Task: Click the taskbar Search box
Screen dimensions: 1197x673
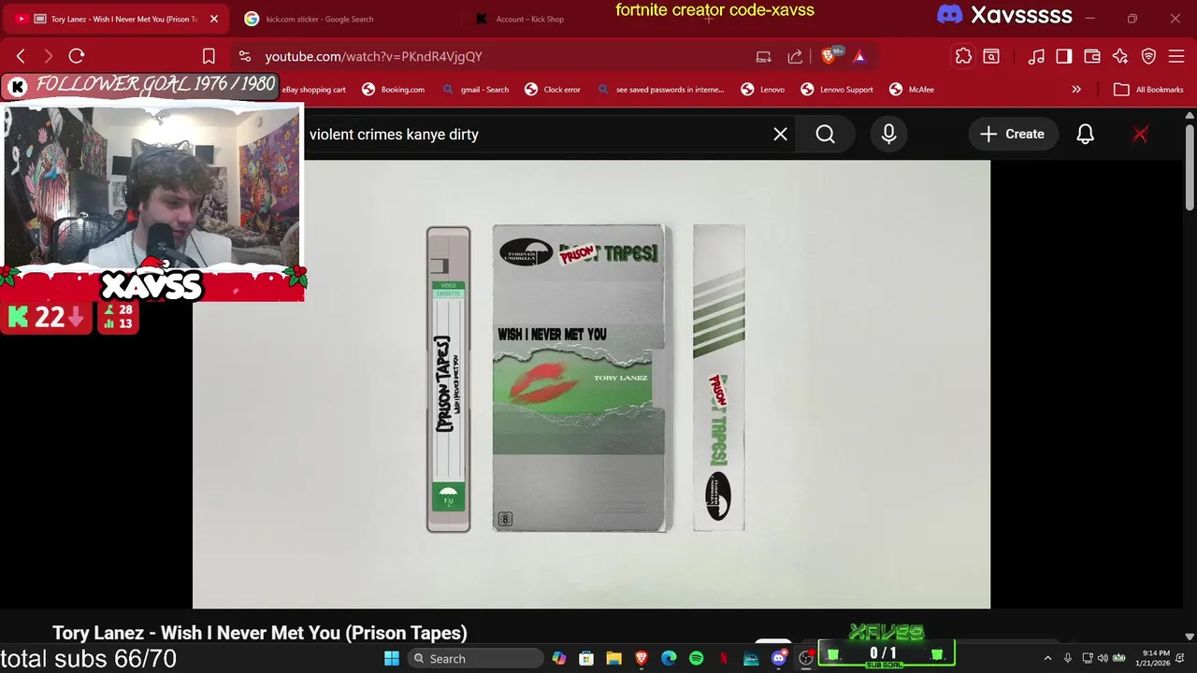Action: pyautogui.click(x=475, y=658)
